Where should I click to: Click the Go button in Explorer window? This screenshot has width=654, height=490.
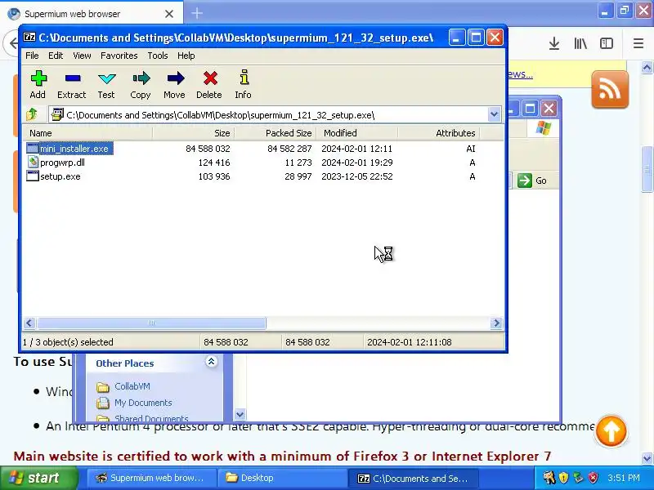pyautogui.click(x=533, y=180)
